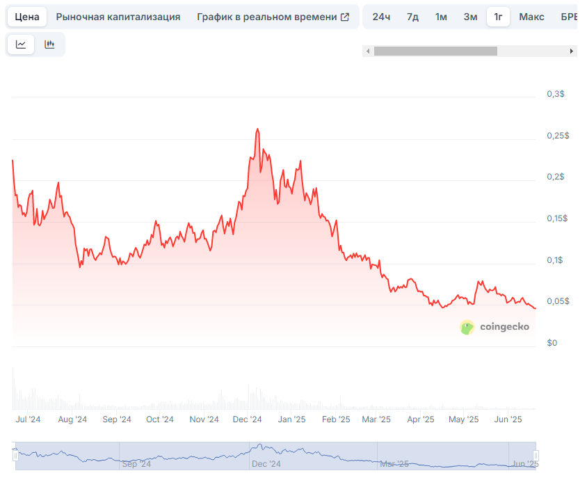587x480 pixels.
Task: Click the Jan '25 x-axis label
Action: point(291,419)
